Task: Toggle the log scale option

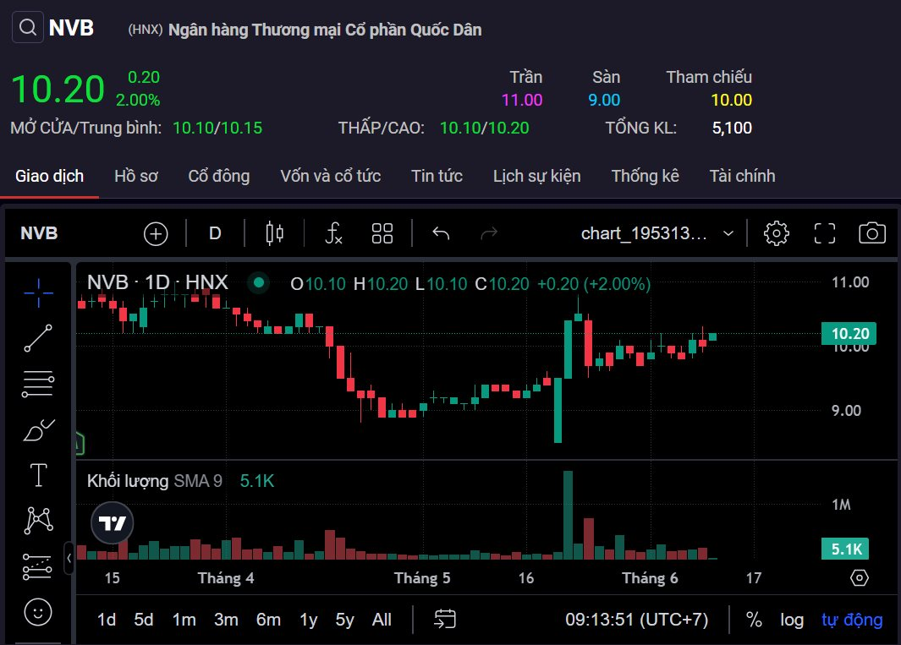Action: pos(792,620)
